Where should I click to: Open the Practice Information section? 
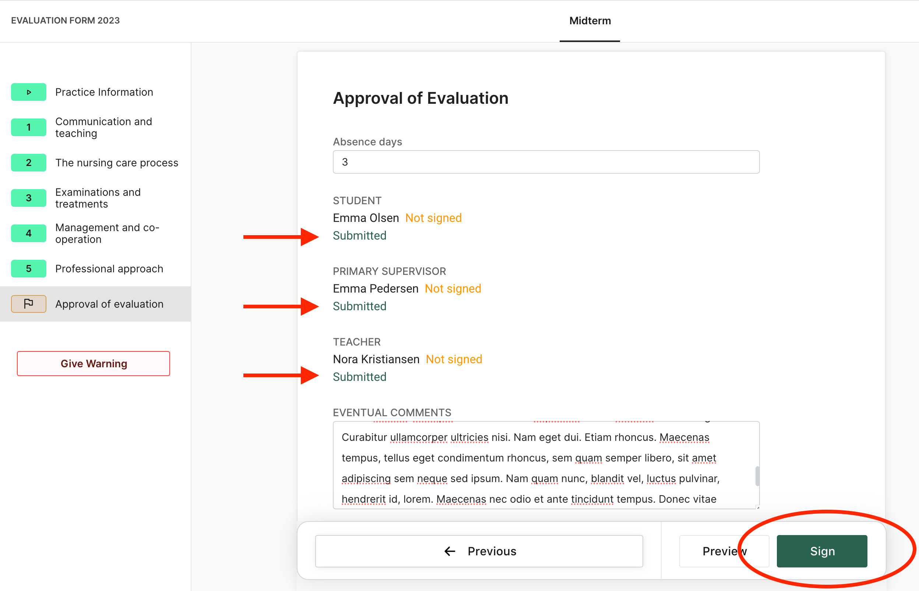coord(104,92)
